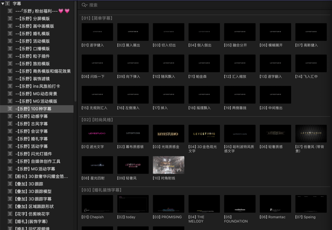This screenshot has width=332, height=230.
Task: Click the T icon beside 闪光灯插件
Action: click(x=10, y=154)
